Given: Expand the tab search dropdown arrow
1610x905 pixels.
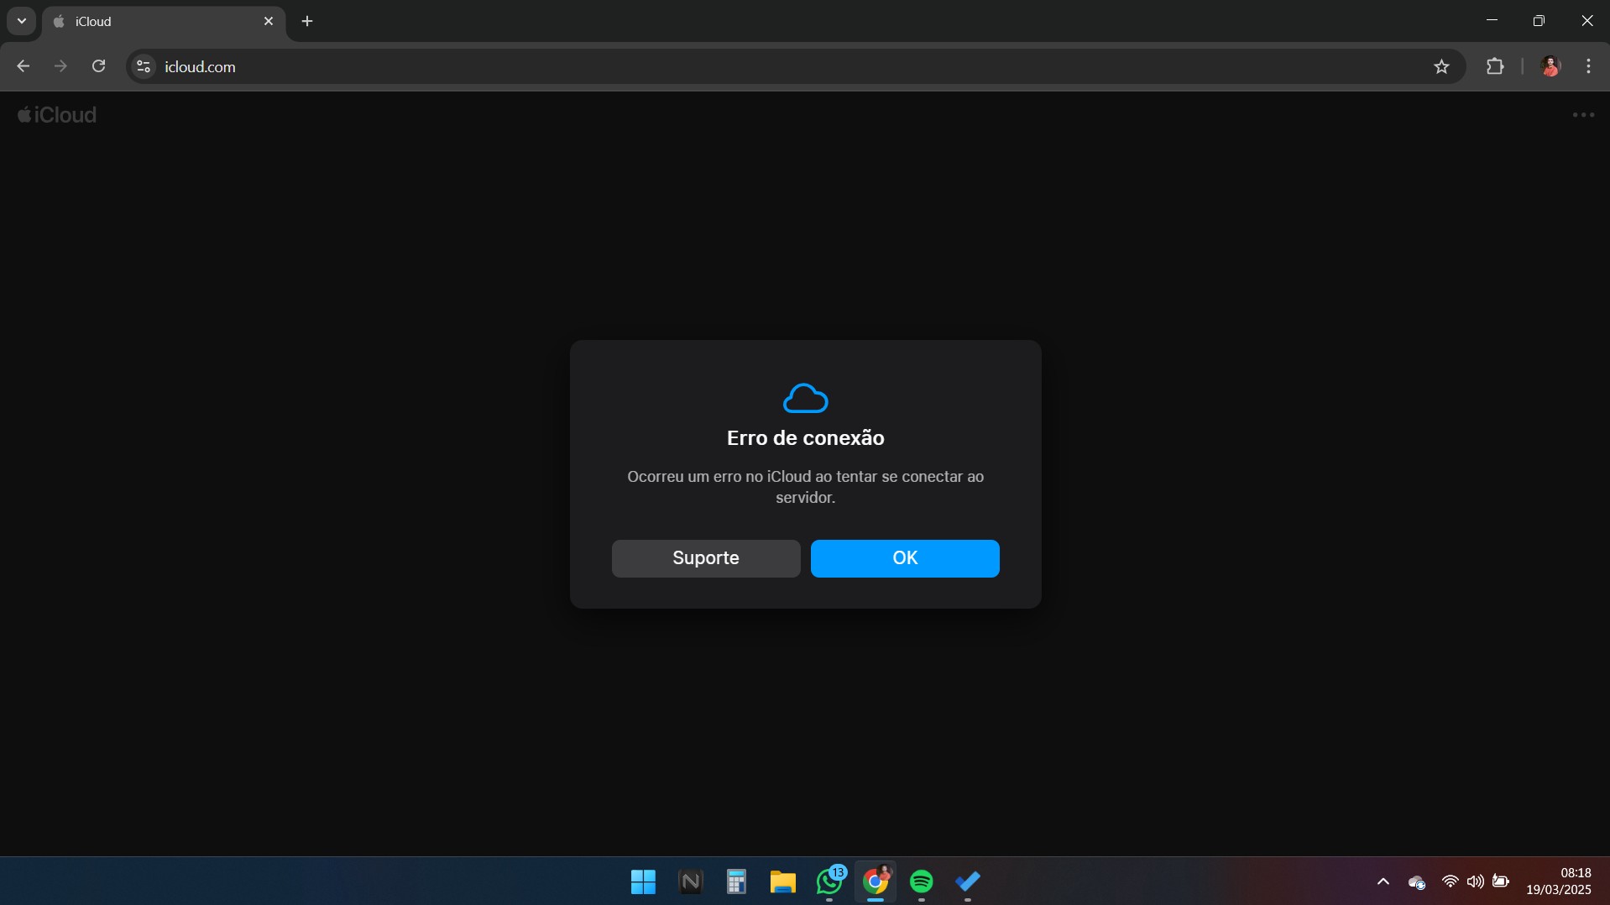Looking at the screenshot, I should point(22,21).
